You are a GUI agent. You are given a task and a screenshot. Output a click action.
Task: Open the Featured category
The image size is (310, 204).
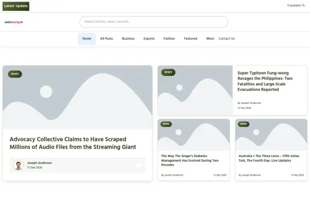click(191, 39)
